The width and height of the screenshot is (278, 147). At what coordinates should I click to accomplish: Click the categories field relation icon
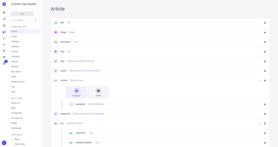(x=56, y=114)
